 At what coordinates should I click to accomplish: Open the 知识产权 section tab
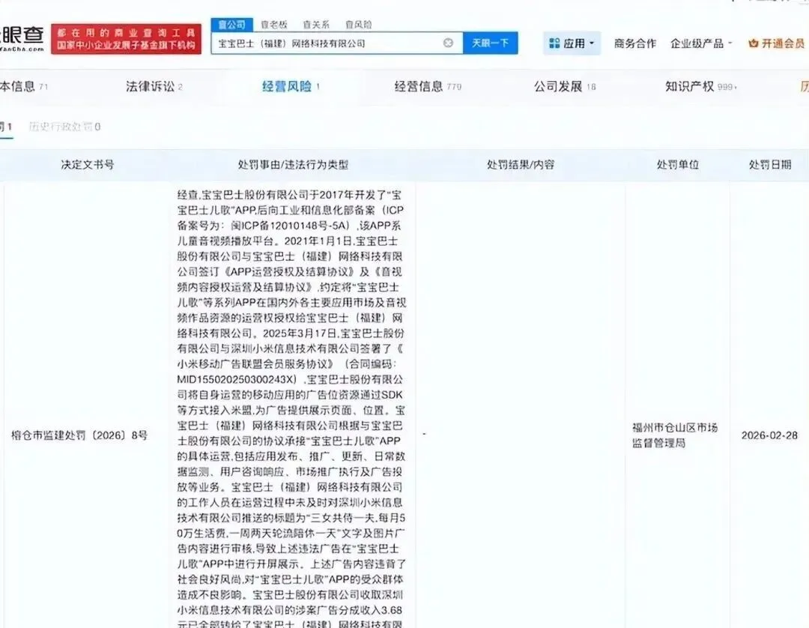700,86
